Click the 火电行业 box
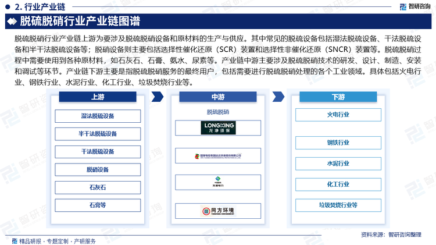436x245 pixels. [x=338, y=115]
